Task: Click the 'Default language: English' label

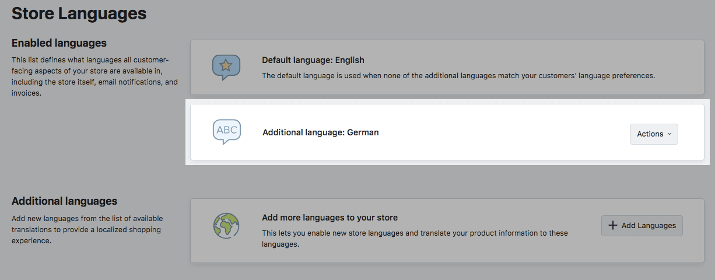Action: click(x=313, y=60)
